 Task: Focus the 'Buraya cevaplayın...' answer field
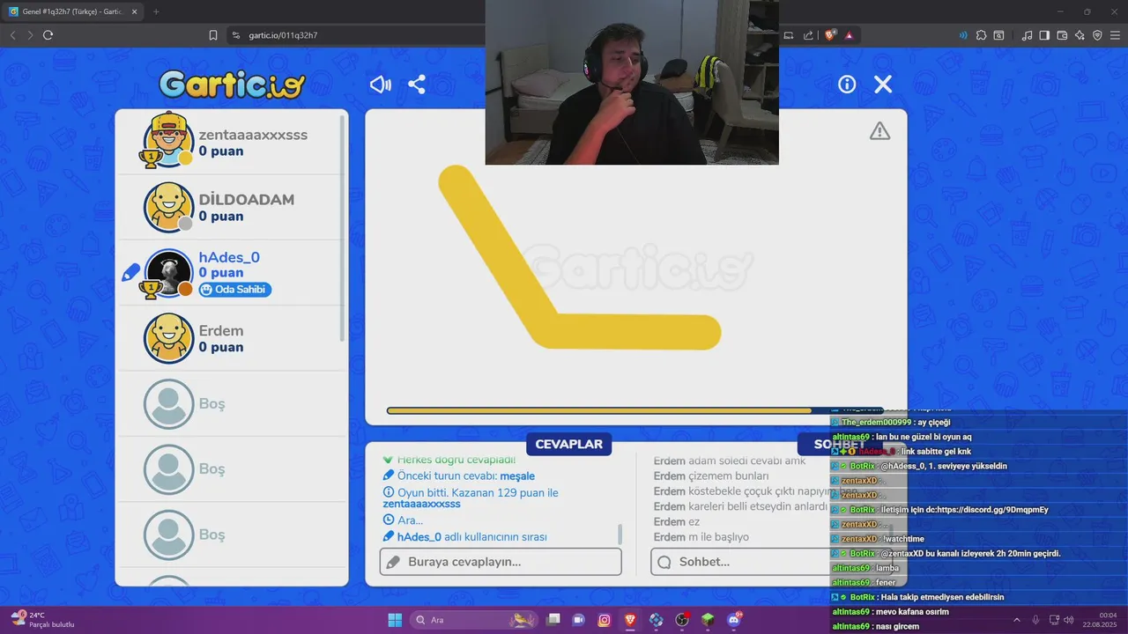click(x=501, y=562)
